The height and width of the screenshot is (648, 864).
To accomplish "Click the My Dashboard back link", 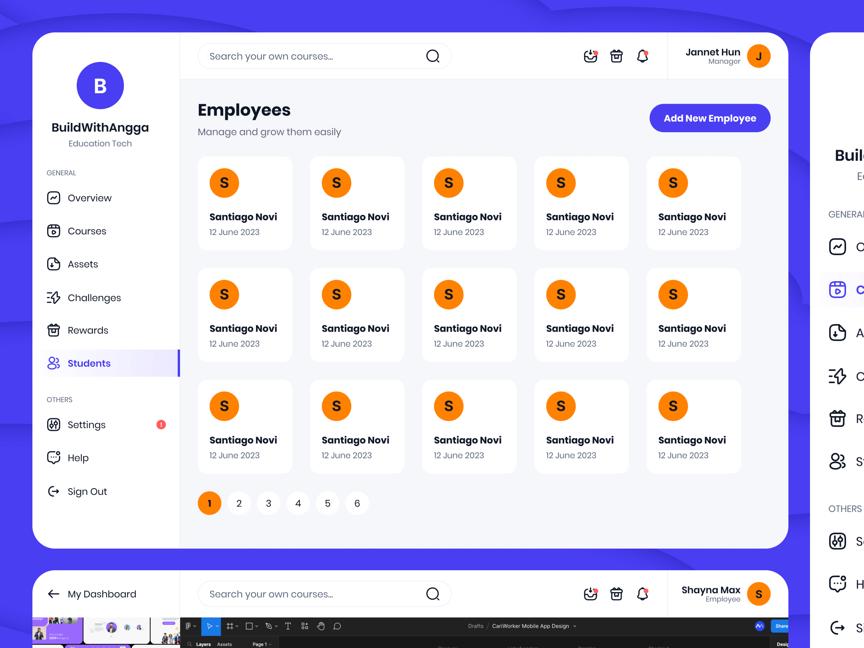I will click(x=92, y=594).
